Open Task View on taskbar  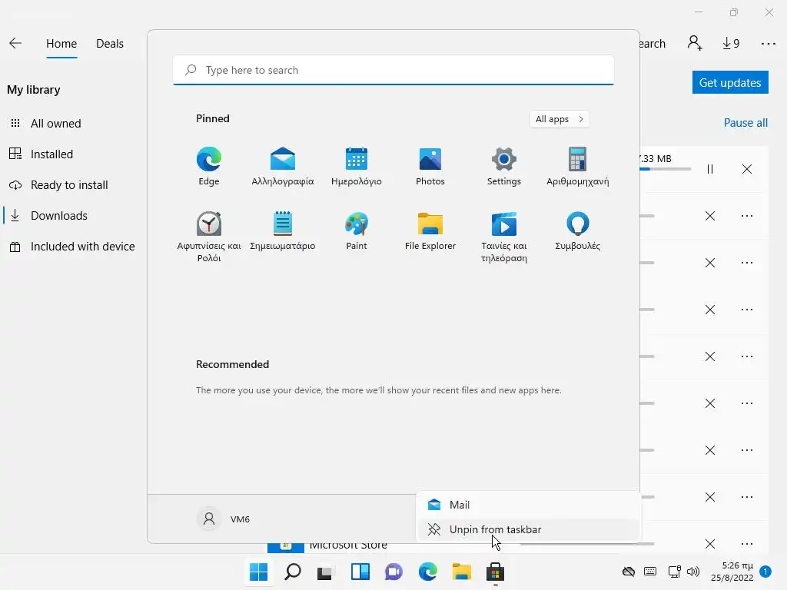pos(326,572)
